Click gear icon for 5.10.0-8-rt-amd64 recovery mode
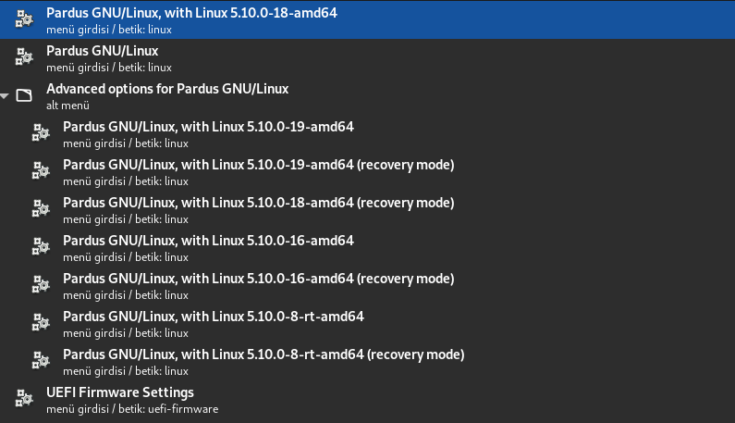The height and width of the screenshot is (423, 735). 41,361
